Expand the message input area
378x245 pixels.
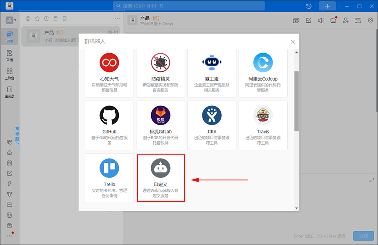click(372, 180)
